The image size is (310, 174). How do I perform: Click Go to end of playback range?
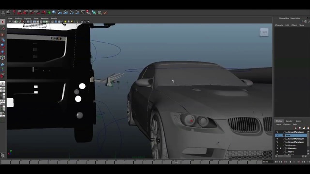tap(308, 162)
